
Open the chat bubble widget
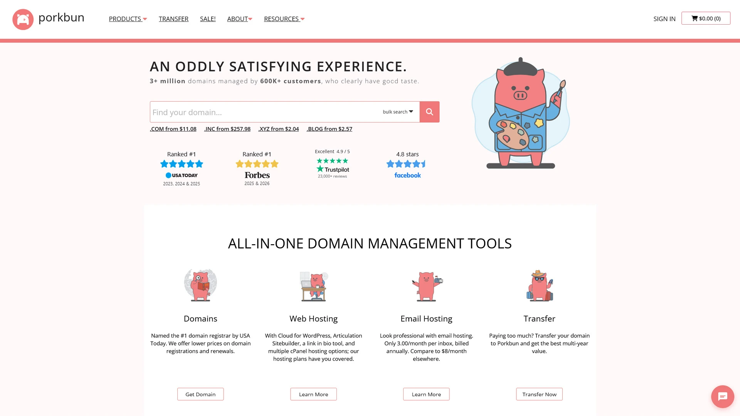point(722,396)
